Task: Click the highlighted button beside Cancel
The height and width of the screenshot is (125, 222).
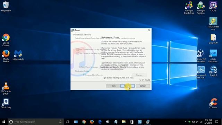Action: click(x=127, y=86)
